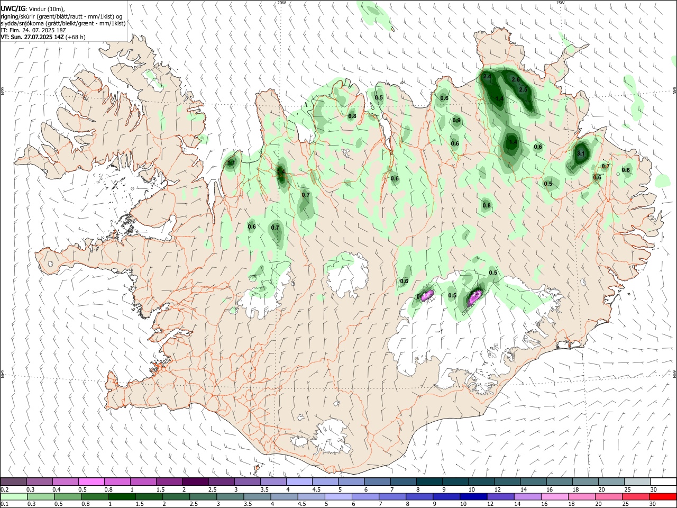Click the 'rigning/skúrir (grænt/blátt/rautt - mm/1klst) og' legend line
The width and height of the screenshot is (677, 508).
pos(61,16)
